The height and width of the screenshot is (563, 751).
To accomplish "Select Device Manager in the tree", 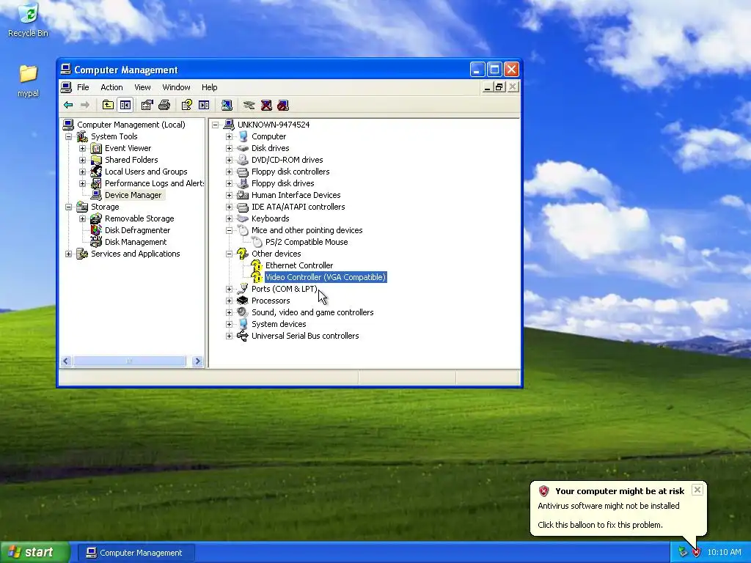I will point(133,195).
